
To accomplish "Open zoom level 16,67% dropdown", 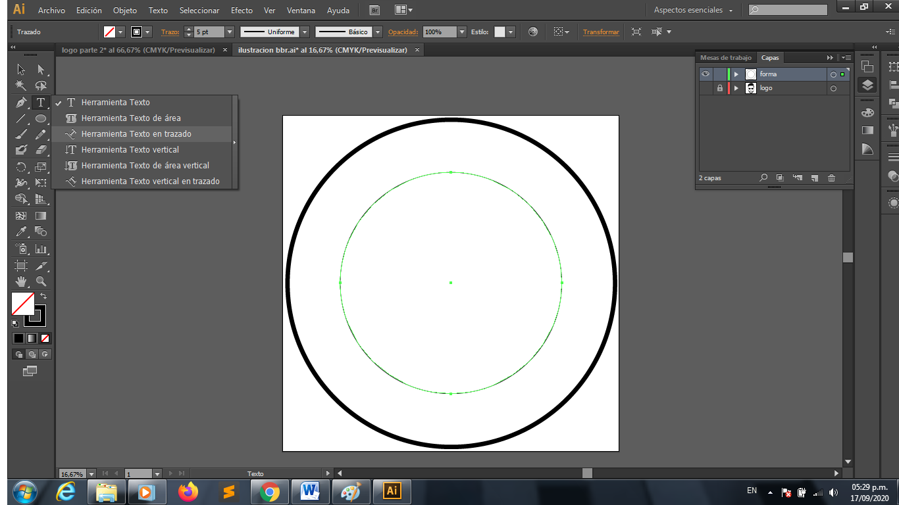I will point(91,473).
